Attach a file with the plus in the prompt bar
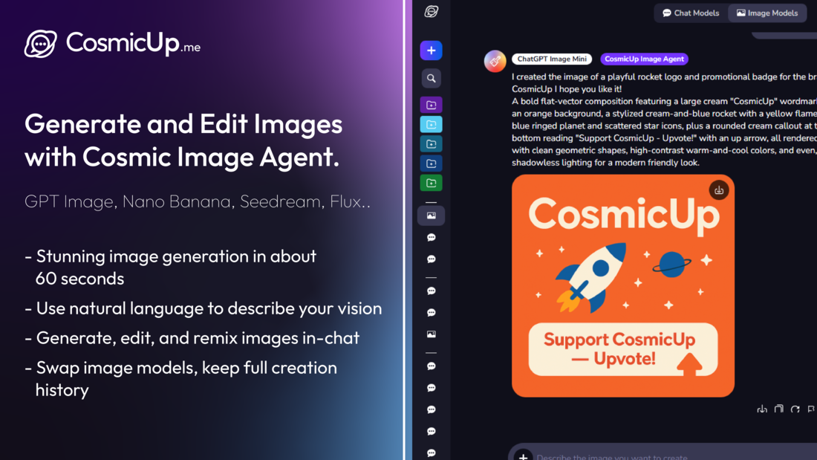Viewport: 817px width, 460px height. 522,456
